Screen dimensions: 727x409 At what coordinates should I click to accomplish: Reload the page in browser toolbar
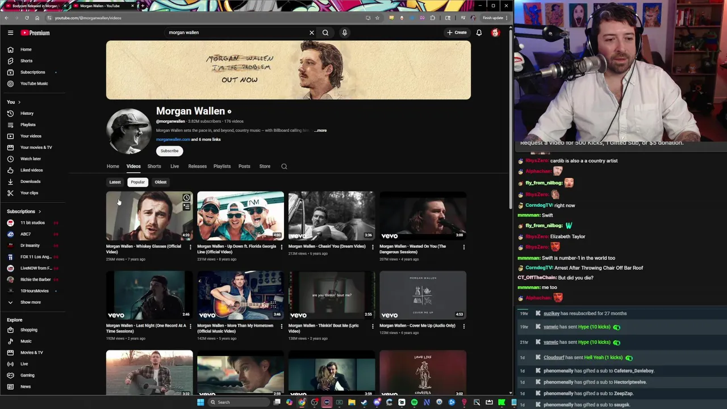pos(27,18)
